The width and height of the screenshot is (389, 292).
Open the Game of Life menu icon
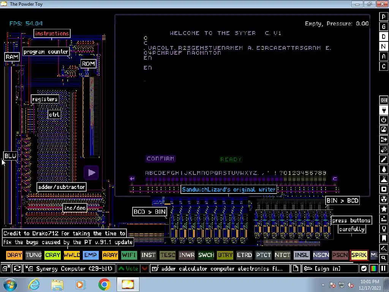click(x=384, y=219)
